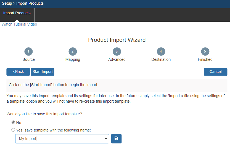Click step 2 Mapping circle icon

(x=73, y=51)
